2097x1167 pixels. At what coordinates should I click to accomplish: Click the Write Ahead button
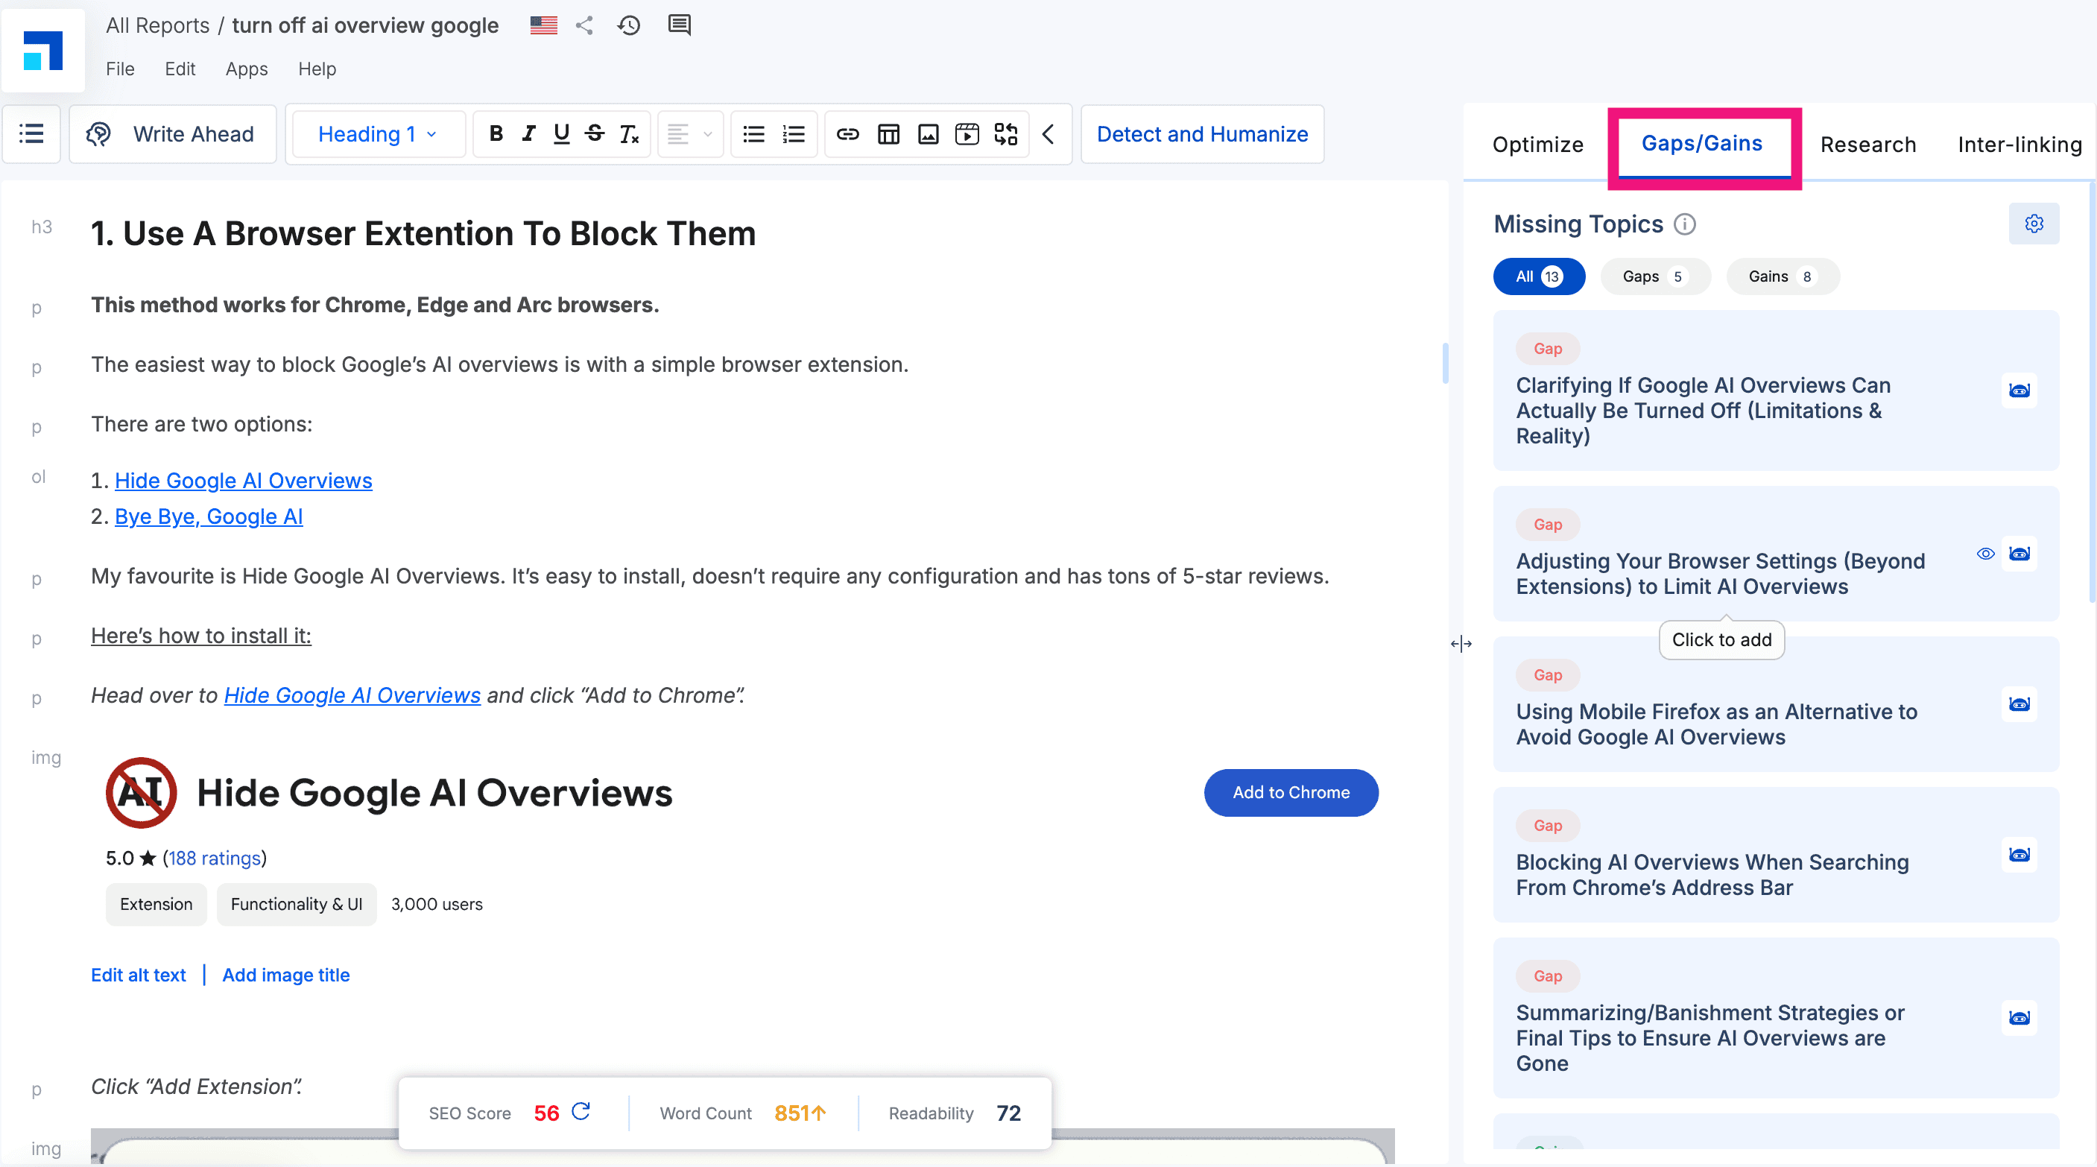173,133
